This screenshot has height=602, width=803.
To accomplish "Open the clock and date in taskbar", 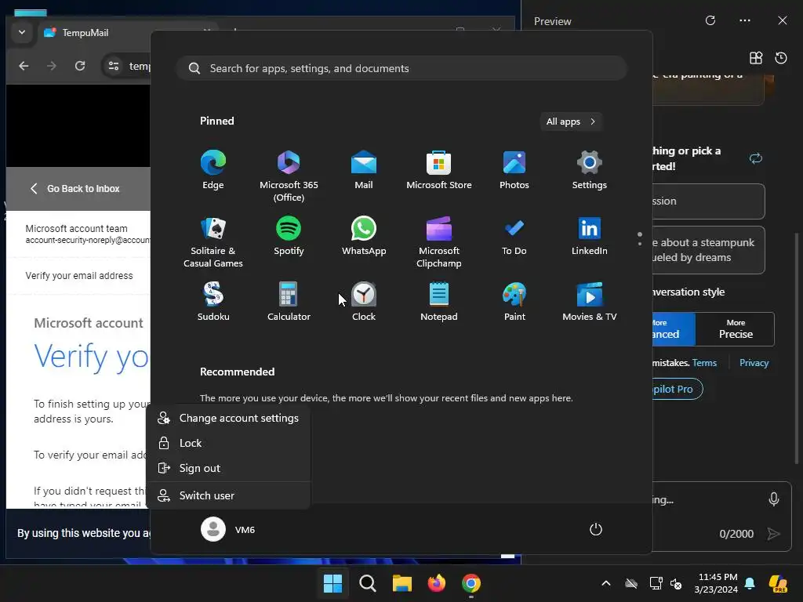I will 716,583.
